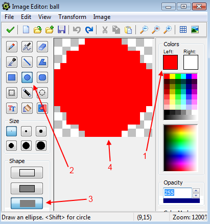210x224 pixels.
Task: Set shape mode to filled without outline
Action: pos(27,203)
